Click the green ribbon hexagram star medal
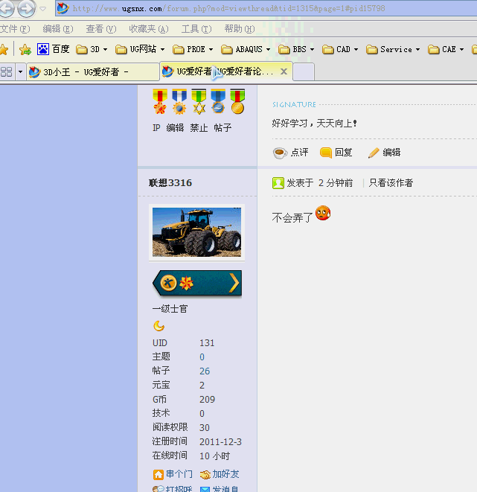 tap(199, 101)
